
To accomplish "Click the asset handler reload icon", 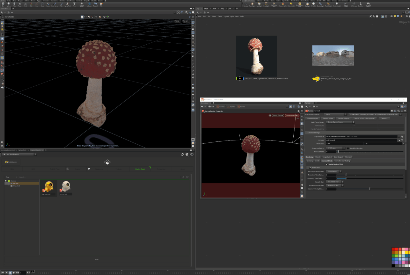I will coord(182,154).
